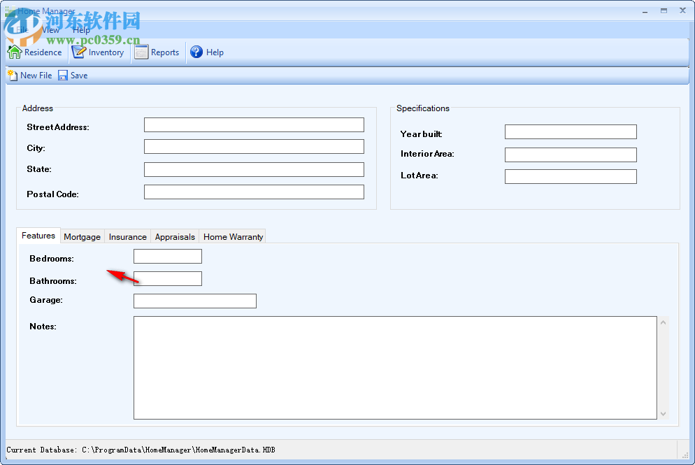
Task: Click the Notes scrollbar up arrow
Action: coord(663,321)
